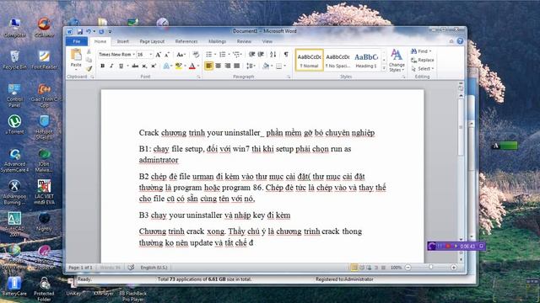Click the Clear Formatting icon
The height and width of the screenshot is (303, 540).
coord(196,55)
